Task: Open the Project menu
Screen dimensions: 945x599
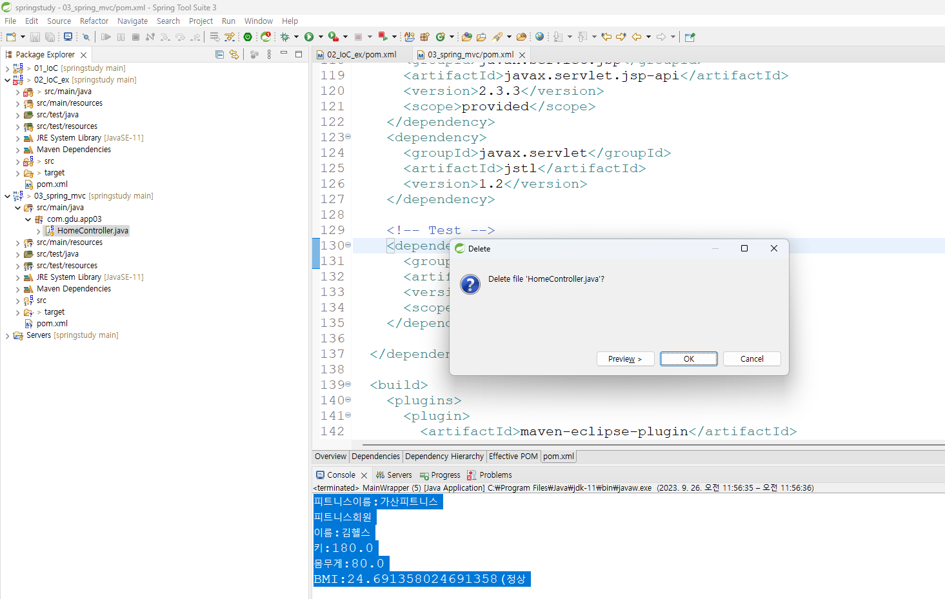Action: (x=201, y=21)
